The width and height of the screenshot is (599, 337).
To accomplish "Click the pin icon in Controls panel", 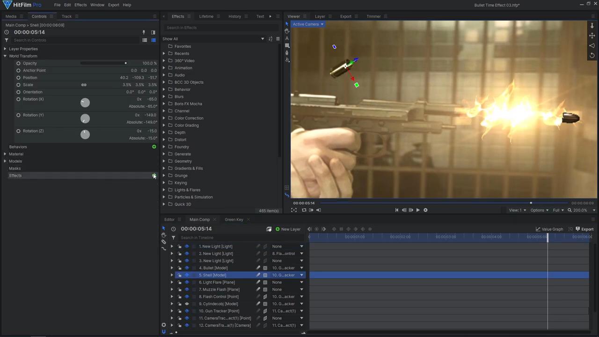I will point(144,32).
